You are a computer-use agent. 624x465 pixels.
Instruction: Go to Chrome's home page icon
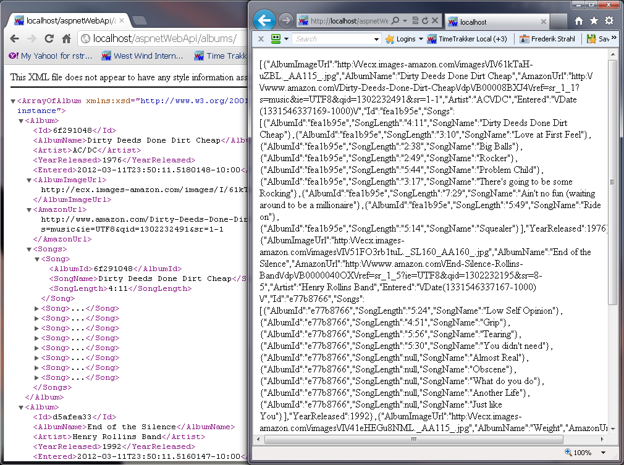coord(66,39)
